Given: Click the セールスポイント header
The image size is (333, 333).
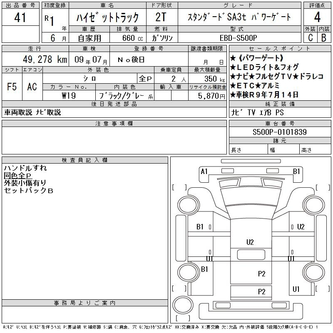Looking at the screenshot, I should [x=280, y=48].
